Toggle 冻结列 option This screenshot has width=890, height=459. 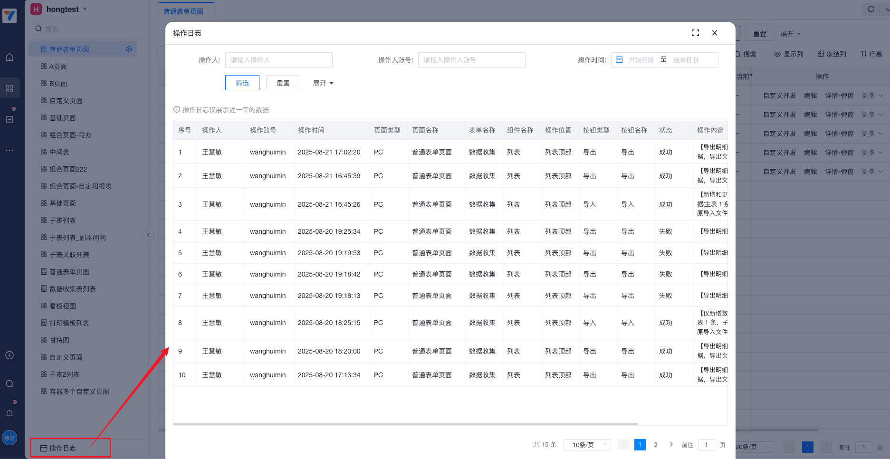coord(832,54)
